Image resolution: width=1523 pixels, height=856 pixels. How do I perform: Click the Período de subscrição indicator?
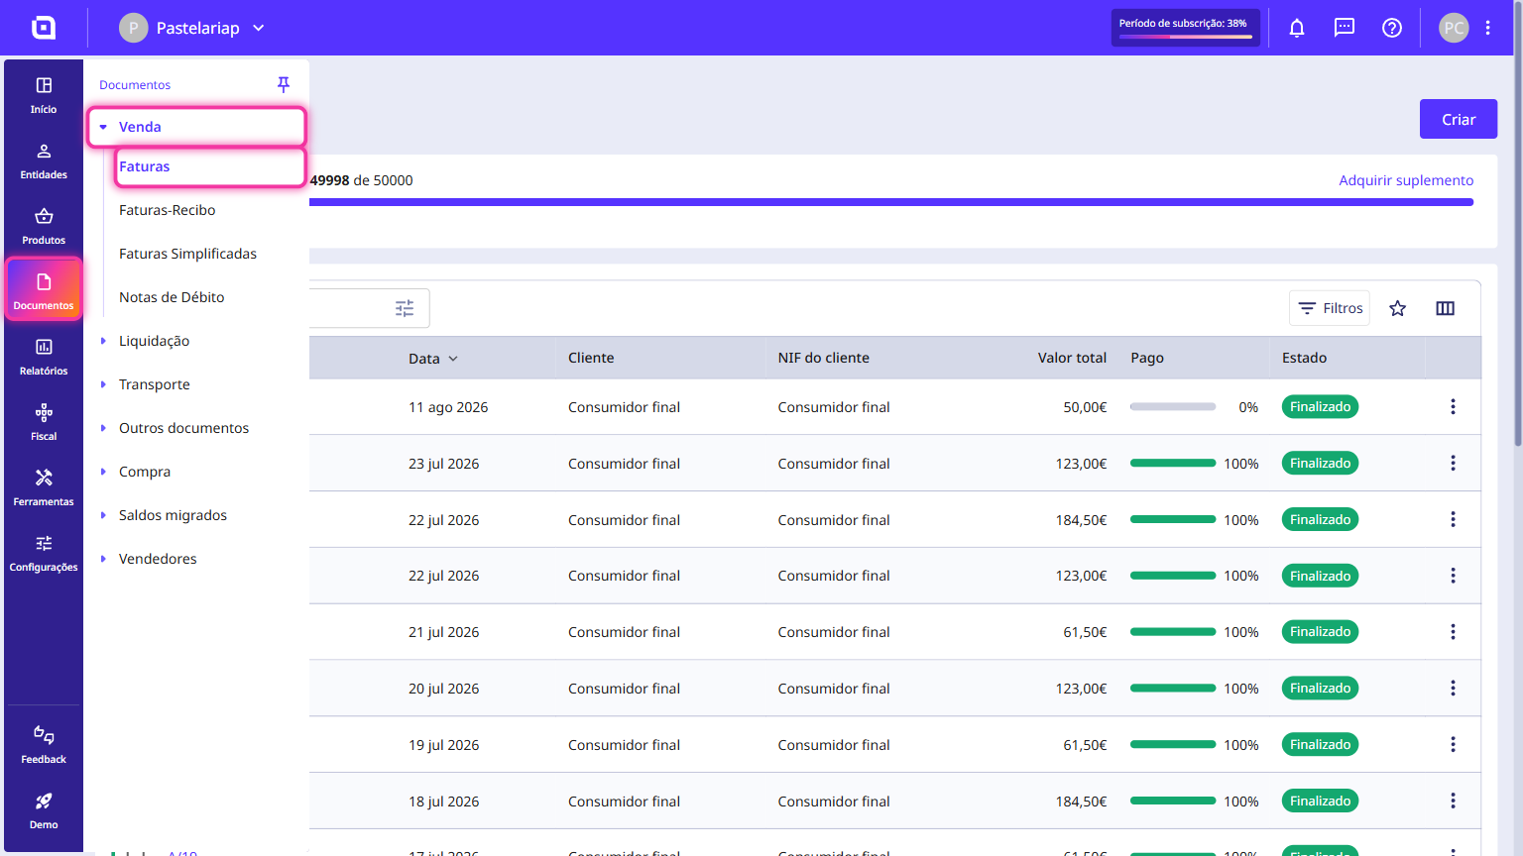tap(1186, 28)
